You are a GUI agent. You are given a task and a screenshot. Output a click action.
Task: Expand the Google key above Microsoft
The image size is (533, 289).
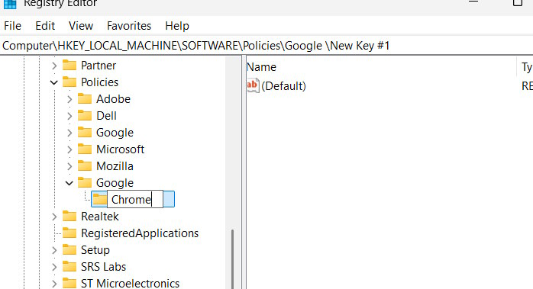[x=69, y=133]
